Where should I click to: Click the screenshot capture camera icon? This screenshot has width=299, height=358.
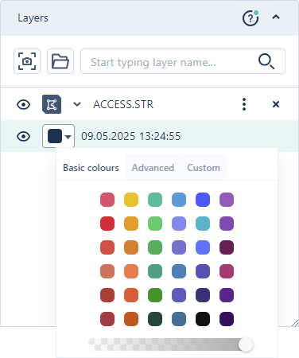tap(27, 61)
